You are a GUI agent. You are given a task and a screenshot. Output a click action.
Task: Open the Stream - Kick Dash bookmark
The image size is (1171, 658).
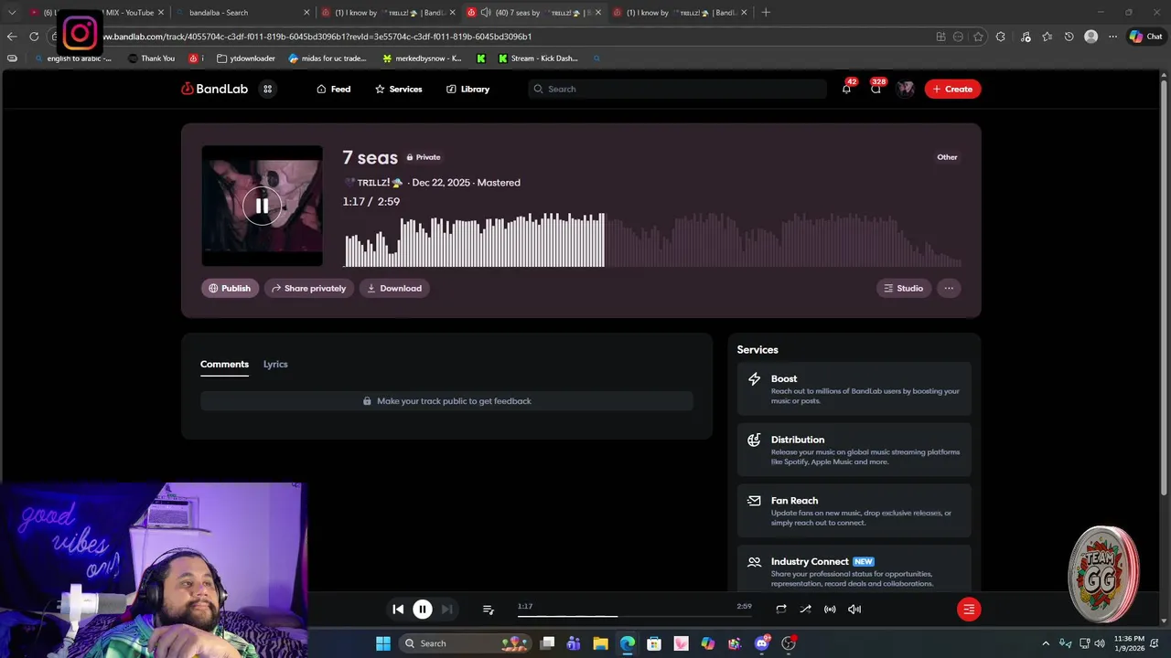538,58
